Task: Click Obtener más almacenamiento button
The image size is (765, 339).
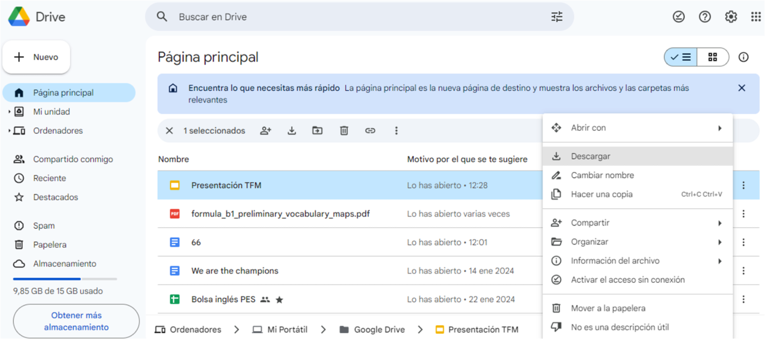Action: (76, 321)
